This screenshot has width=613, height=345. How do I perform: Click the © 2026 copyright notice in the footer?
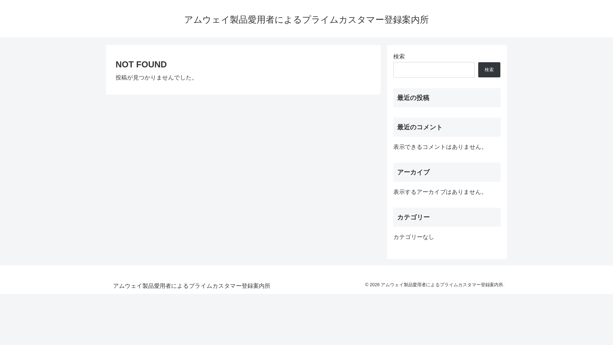tap(435, 285)
